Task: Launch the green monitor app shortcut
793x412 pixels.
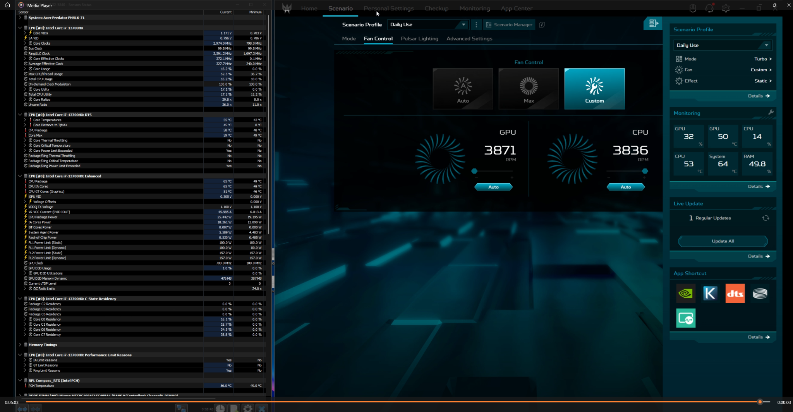Action: 686,318
